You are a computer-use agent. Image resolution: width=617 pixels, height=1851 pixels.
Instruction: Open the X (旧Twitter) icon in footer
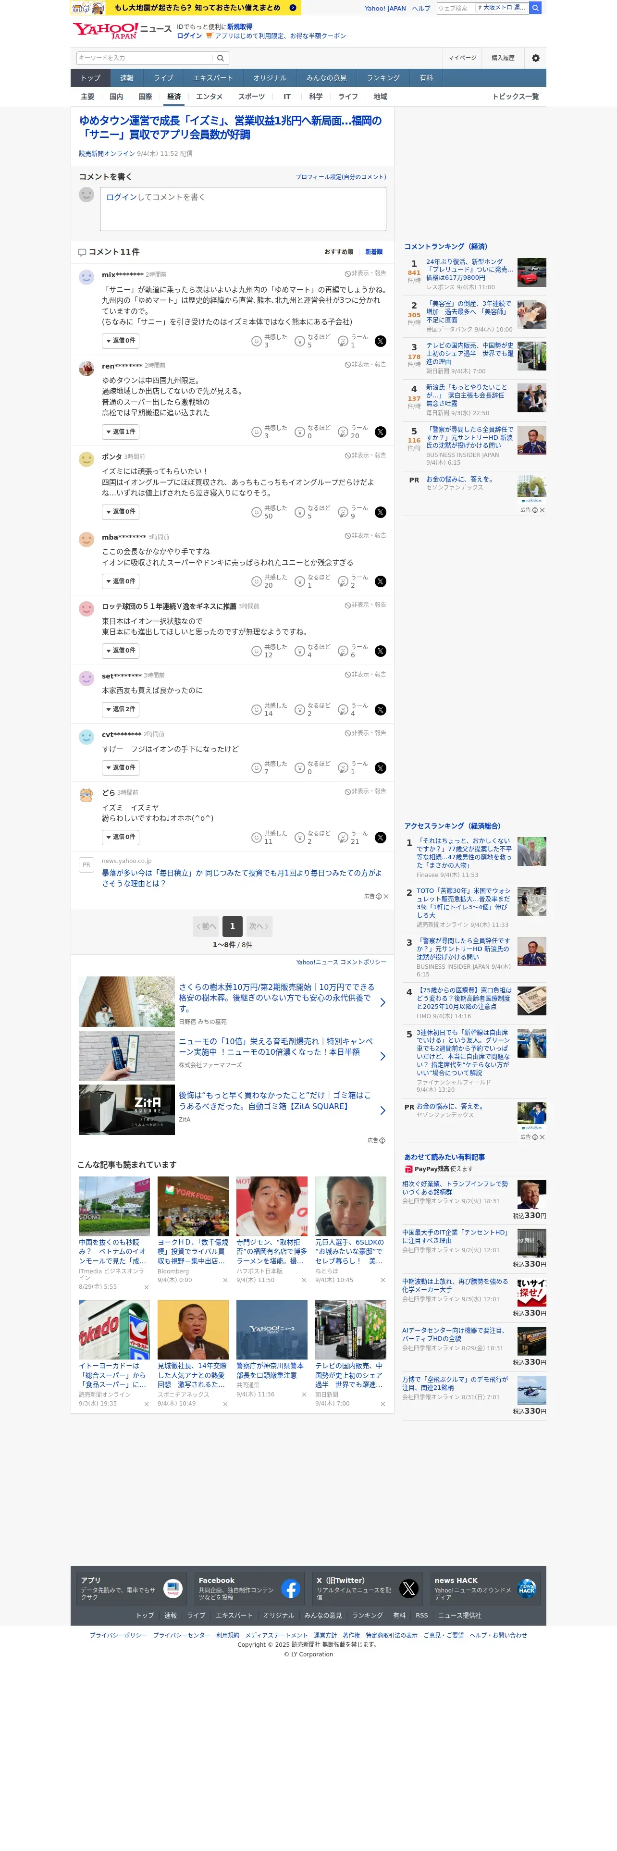coord(409,1589)
